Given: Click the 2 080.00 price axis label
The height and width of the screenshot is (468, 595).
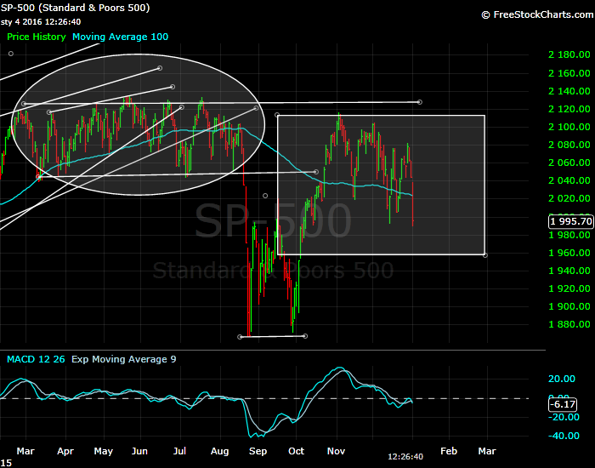Looking at the screenshot, I should (x=569, y=145).
